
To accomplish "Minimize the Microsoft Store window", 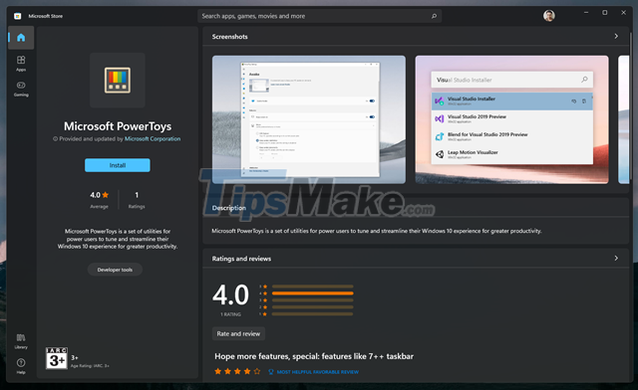I will 586,13.
